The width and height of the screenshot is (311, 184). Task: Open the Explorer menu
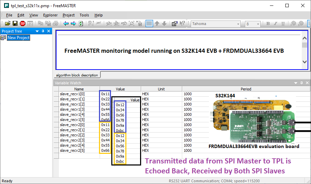tap(50, 15)
